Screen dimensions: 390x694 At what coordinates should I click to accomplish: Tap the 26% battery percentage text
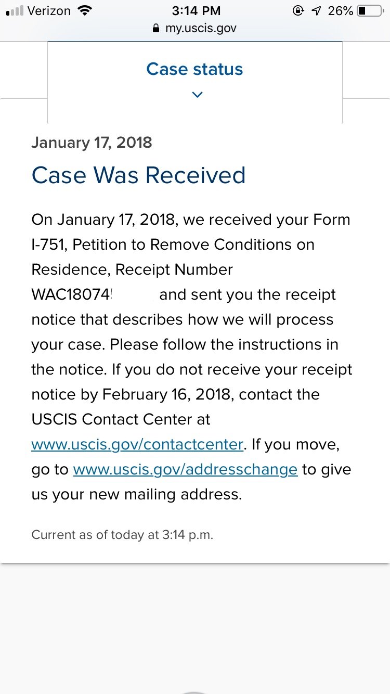tap(341, 10)
